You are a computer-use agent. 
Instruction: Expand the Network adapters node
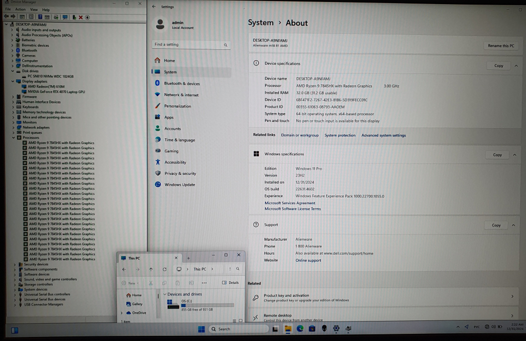(13, 127)
